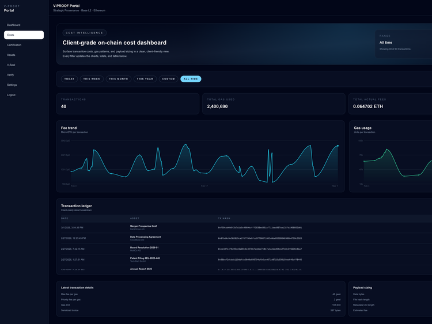
Task: Click the tx hash of Patent Filing row
Action: pos(260,260)
